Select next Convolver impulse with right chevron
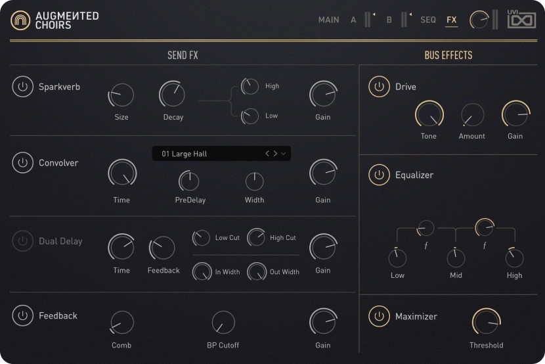545x364 pixels. click(275, 154)
